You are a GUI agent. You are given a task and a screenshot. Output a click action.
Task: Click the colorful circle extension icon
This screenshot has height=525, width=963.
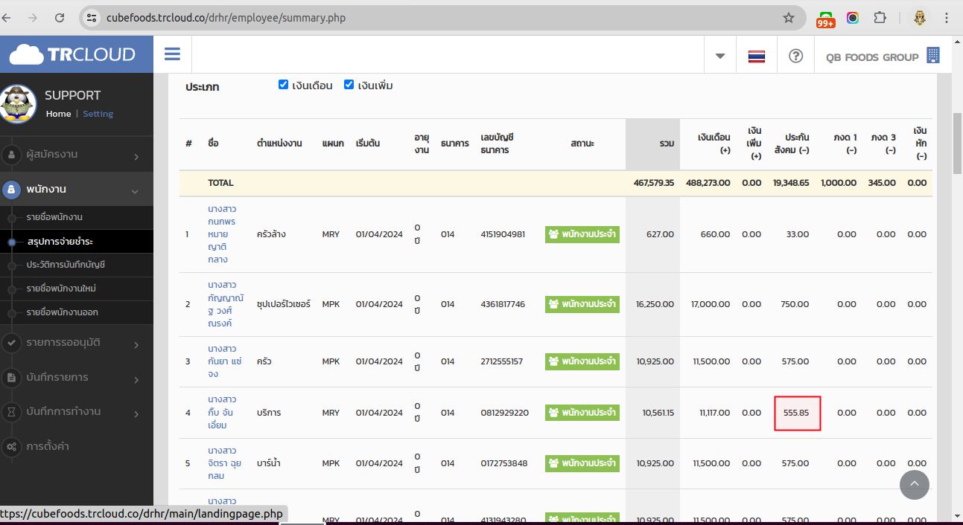pyautogui.click(x=853, y=18)
